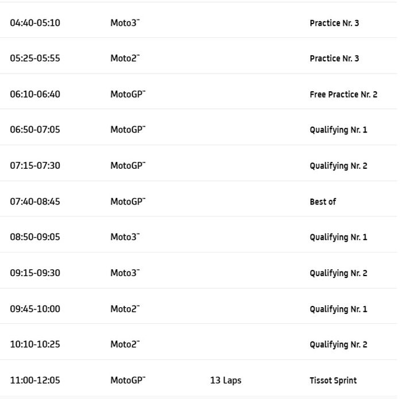Select the 09:45-10:00 time entry
The image size is (402, 399).
point(35,309)
